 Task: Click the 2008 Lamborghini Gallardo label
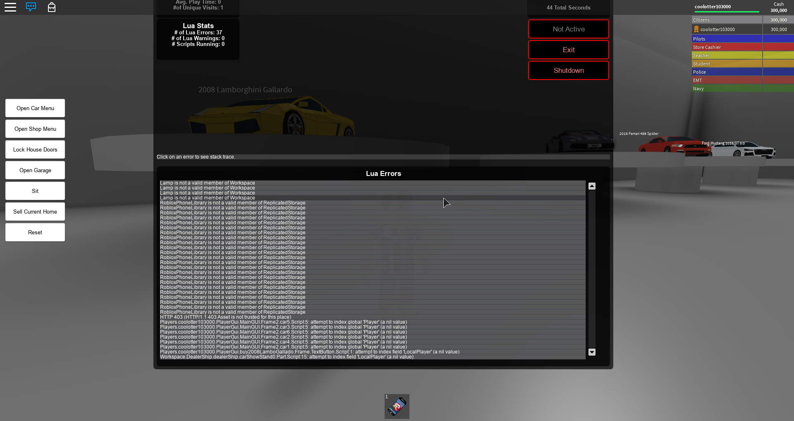(245, 90)
